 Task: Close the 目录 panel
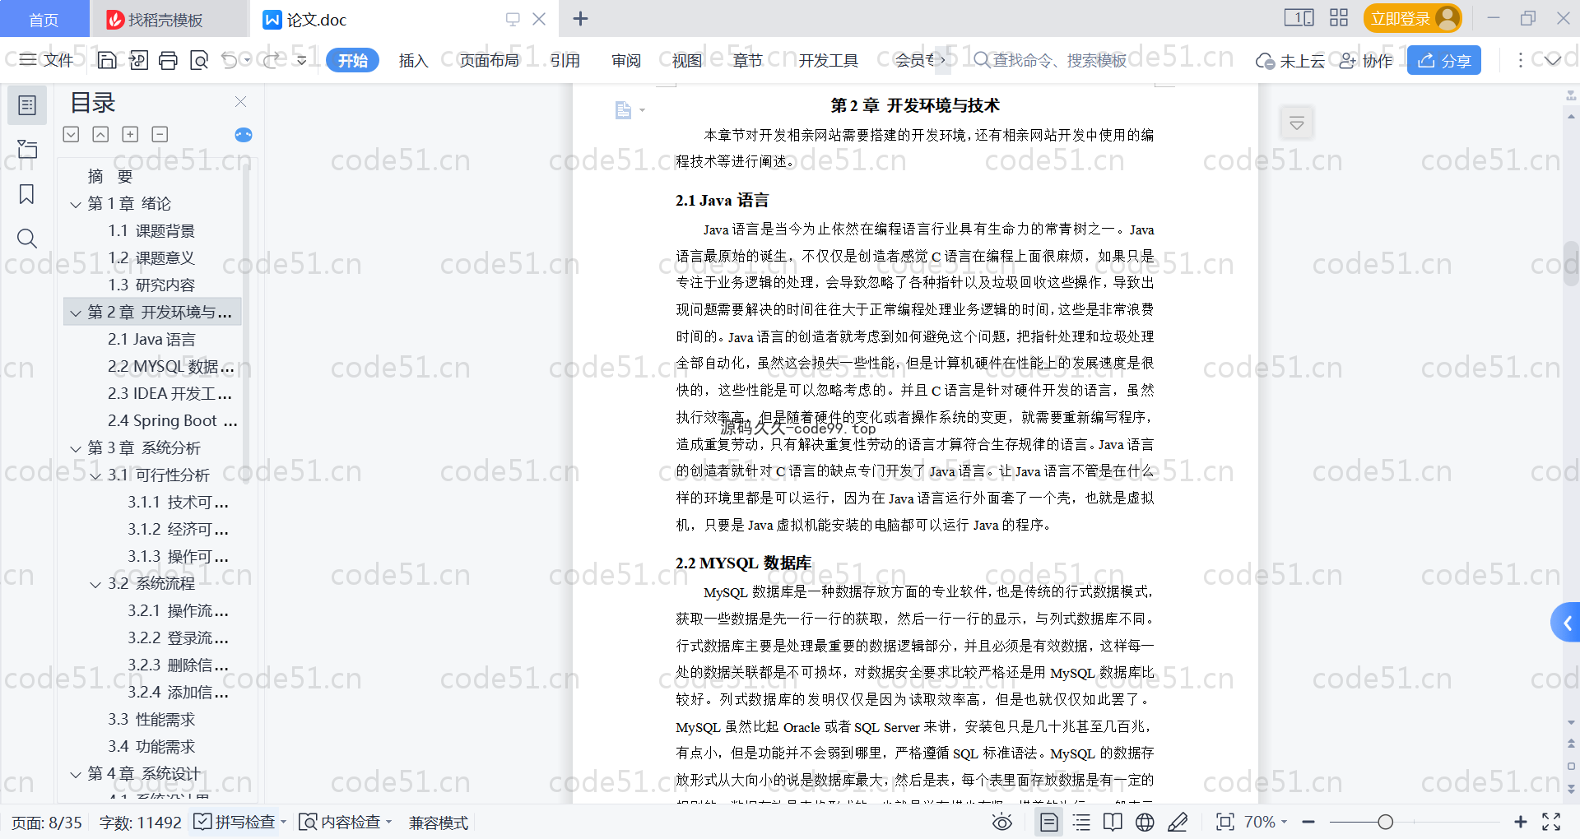point(240,102)
